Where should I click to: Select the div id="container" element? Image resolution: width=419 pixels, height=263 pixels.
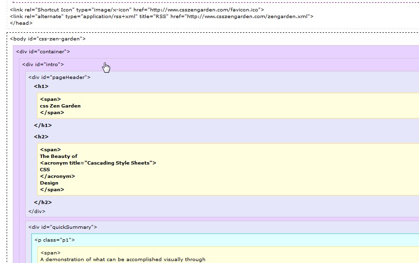[43, 52]
